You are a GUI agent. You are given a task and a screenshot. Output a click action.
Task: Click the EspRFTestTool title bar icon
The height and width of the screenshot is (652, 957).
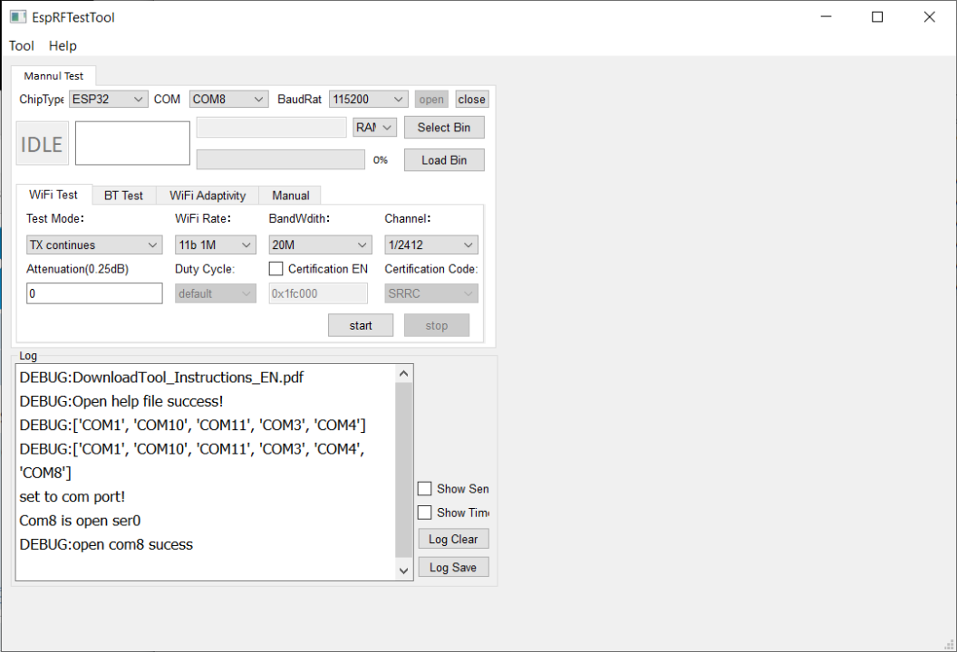[18, 17]
